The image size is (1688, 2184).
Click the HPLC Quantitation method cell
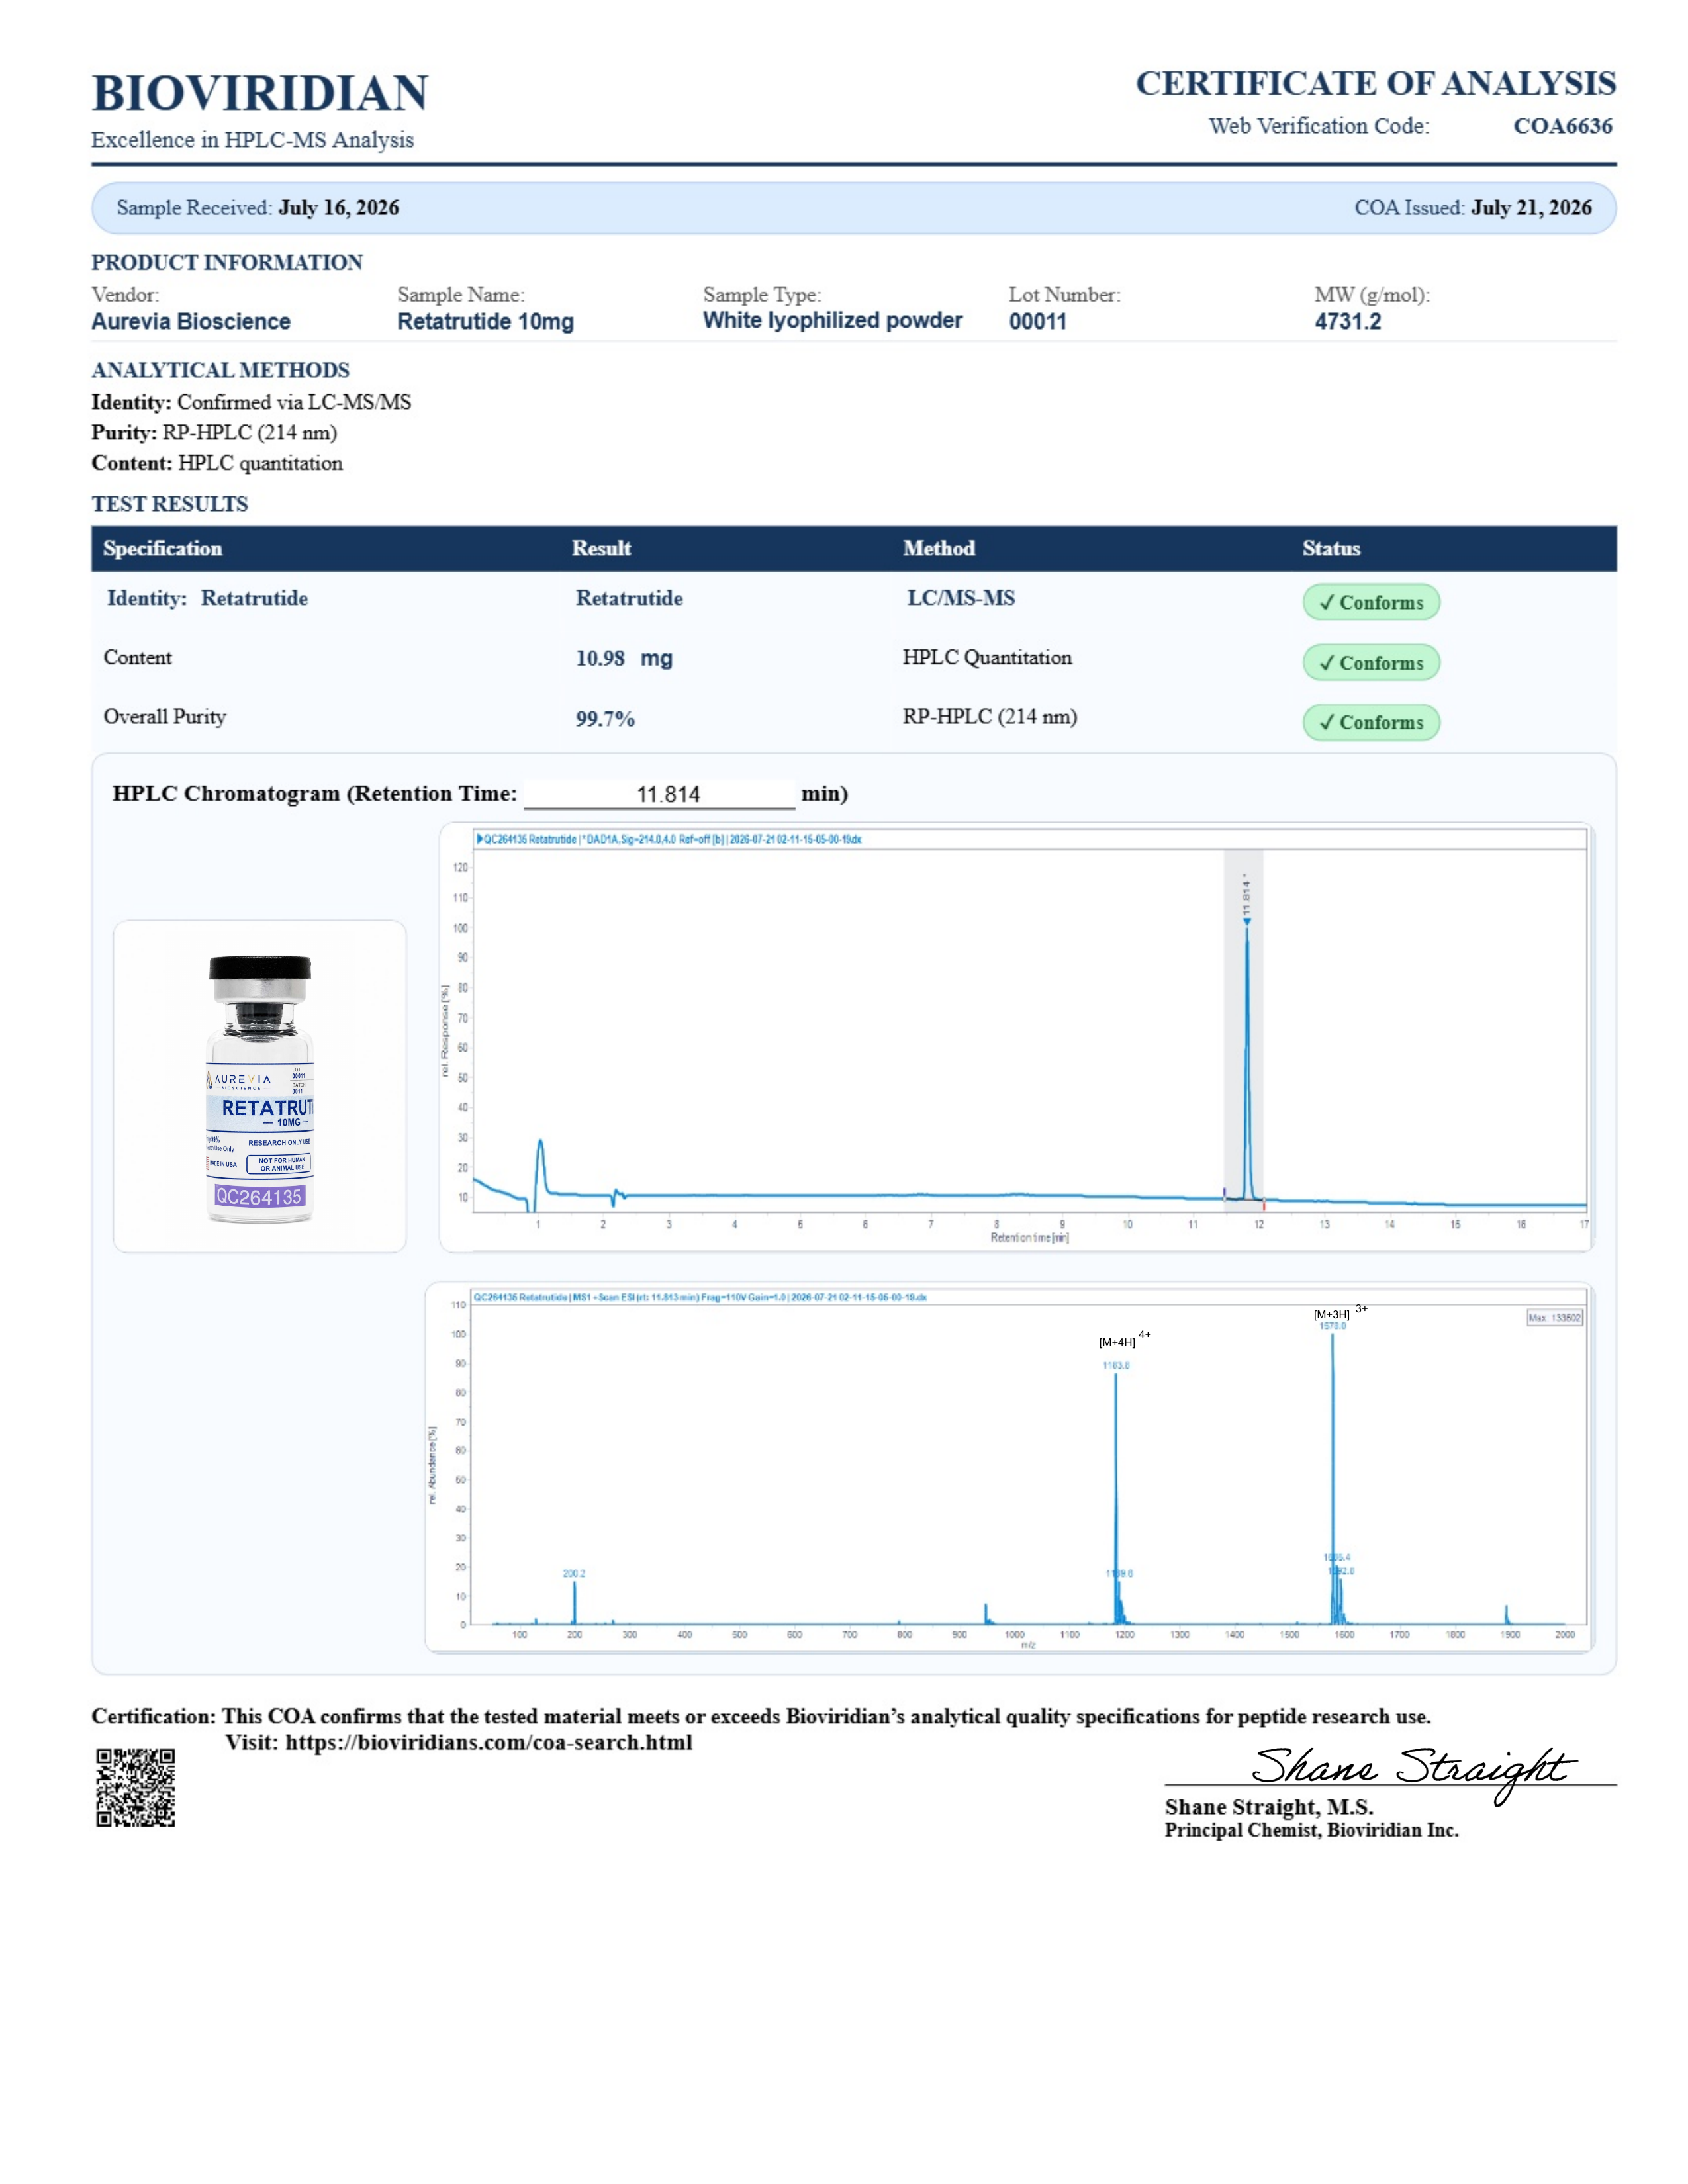(x=987, y=657)
